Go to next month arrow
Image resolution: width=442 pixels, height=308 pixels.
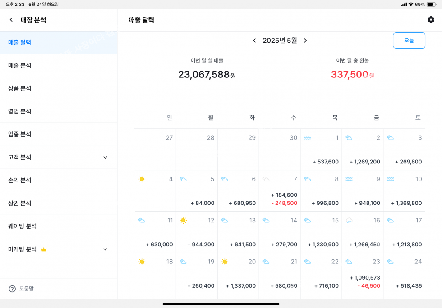coord(305,41)
